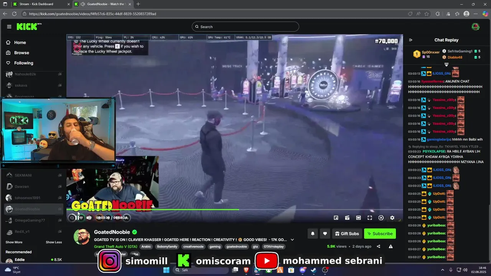Open the Kick hamburger sidebar menu

pyautogui.click(x=9, y=26)
